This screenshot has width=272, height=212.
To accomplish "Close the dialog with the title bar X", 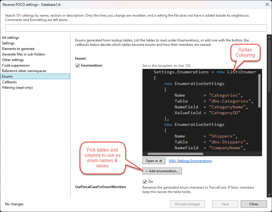I will click(x=267, y=4).
